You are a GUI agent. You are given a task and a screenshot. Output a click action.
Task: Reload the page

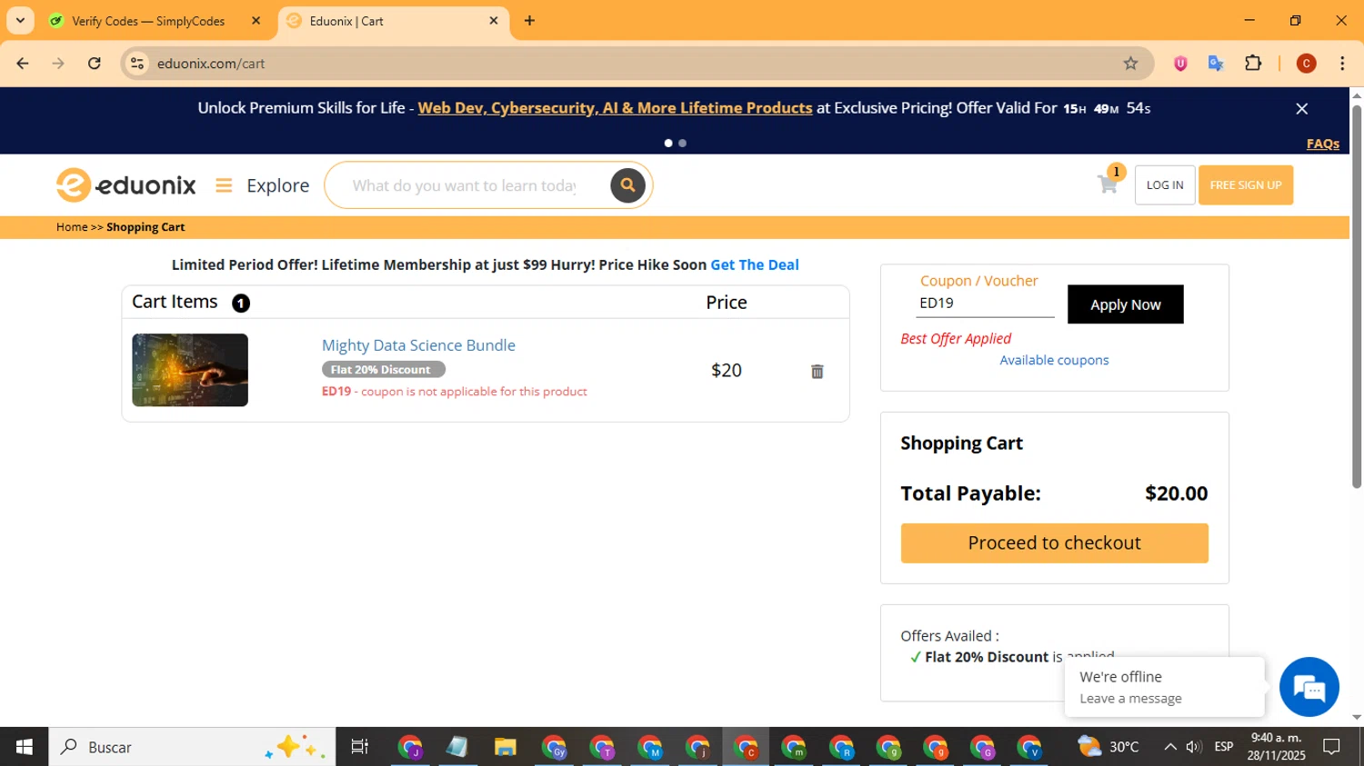(x=95, y=64)
